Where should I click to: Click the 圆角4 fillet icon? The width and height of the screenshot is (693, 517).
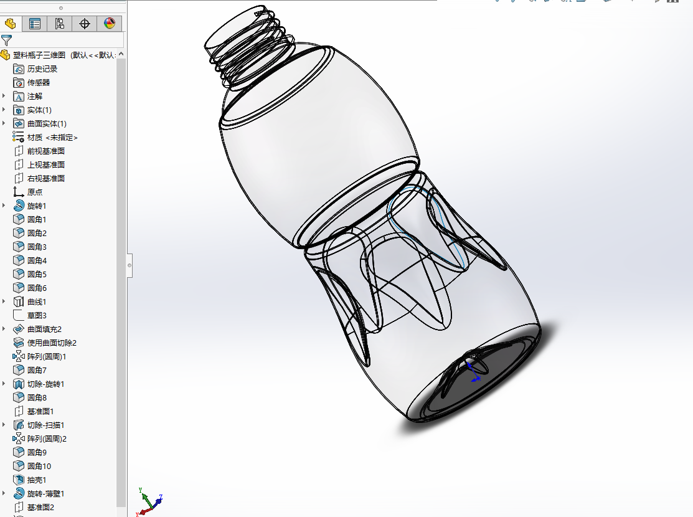(19, 260)
